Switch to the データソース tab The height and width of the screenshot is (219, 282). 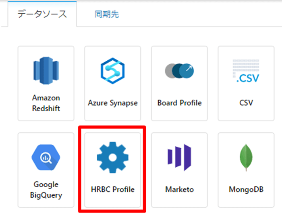coord(42,14)
